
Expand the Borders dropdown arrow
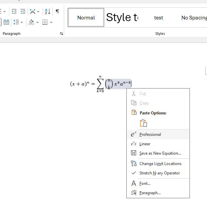tap(51, 22)
